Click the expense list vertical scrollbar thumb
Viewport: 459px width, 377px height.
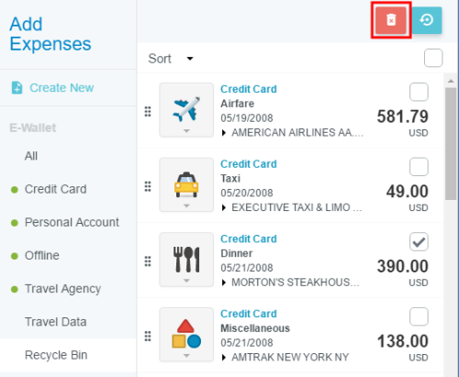click(451, 144)
